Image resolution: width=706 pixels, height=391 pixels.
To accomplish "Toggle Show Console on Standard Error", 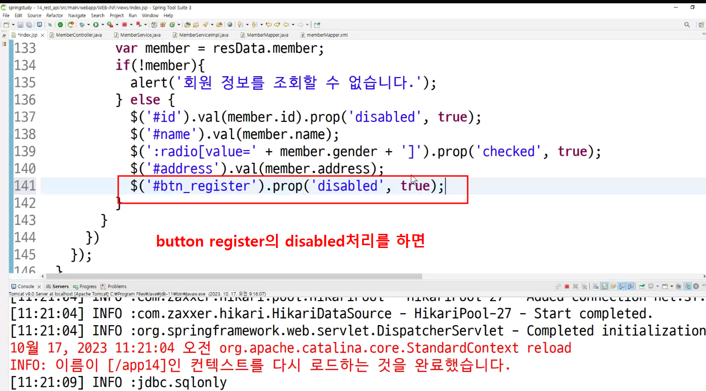I will (x=631, y=286).
